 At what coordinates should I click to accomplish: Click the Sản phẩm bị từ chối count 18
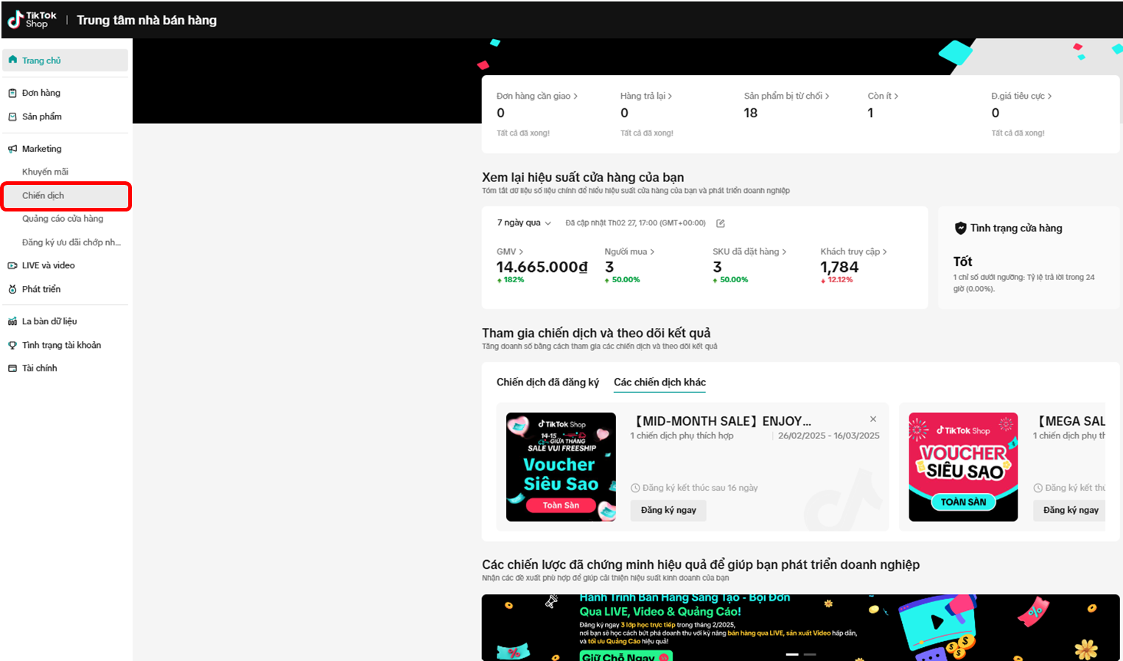(x=750, y=113)
